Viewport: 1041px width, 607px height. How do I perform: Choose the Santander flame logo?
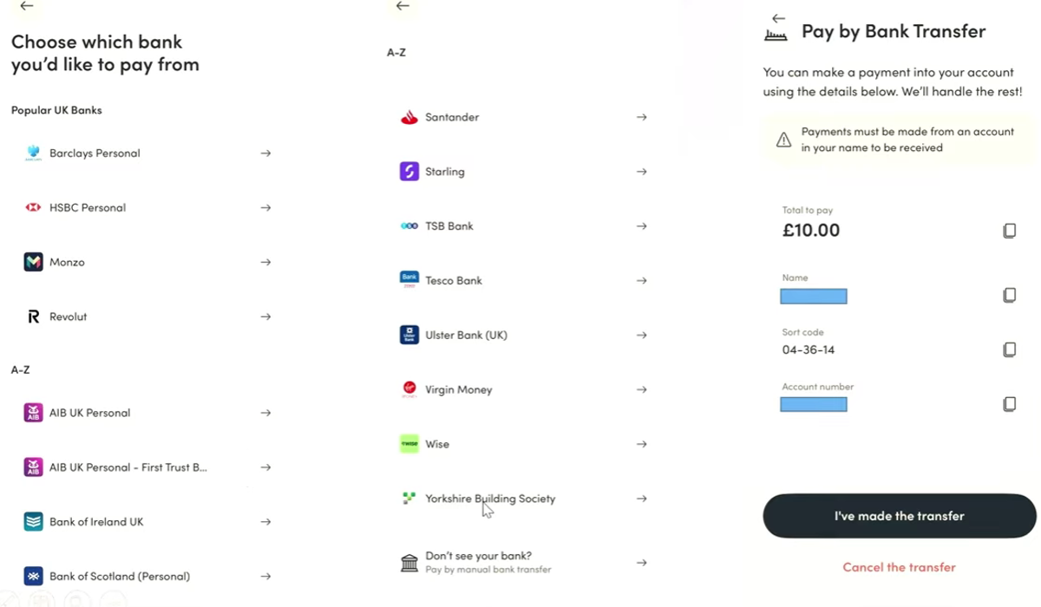409,117
